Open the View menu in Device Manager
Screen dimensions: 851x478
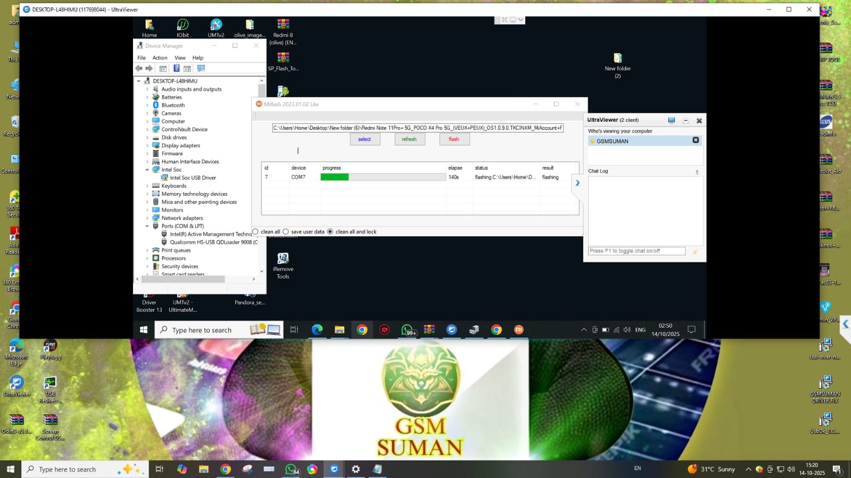[x=180, y=57]
